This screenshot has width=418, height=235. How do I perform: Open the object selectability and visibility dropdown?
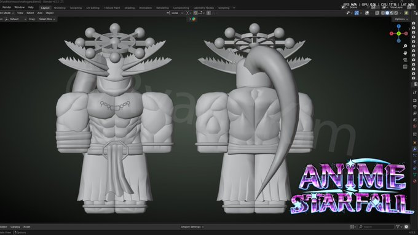coord(349,13)
